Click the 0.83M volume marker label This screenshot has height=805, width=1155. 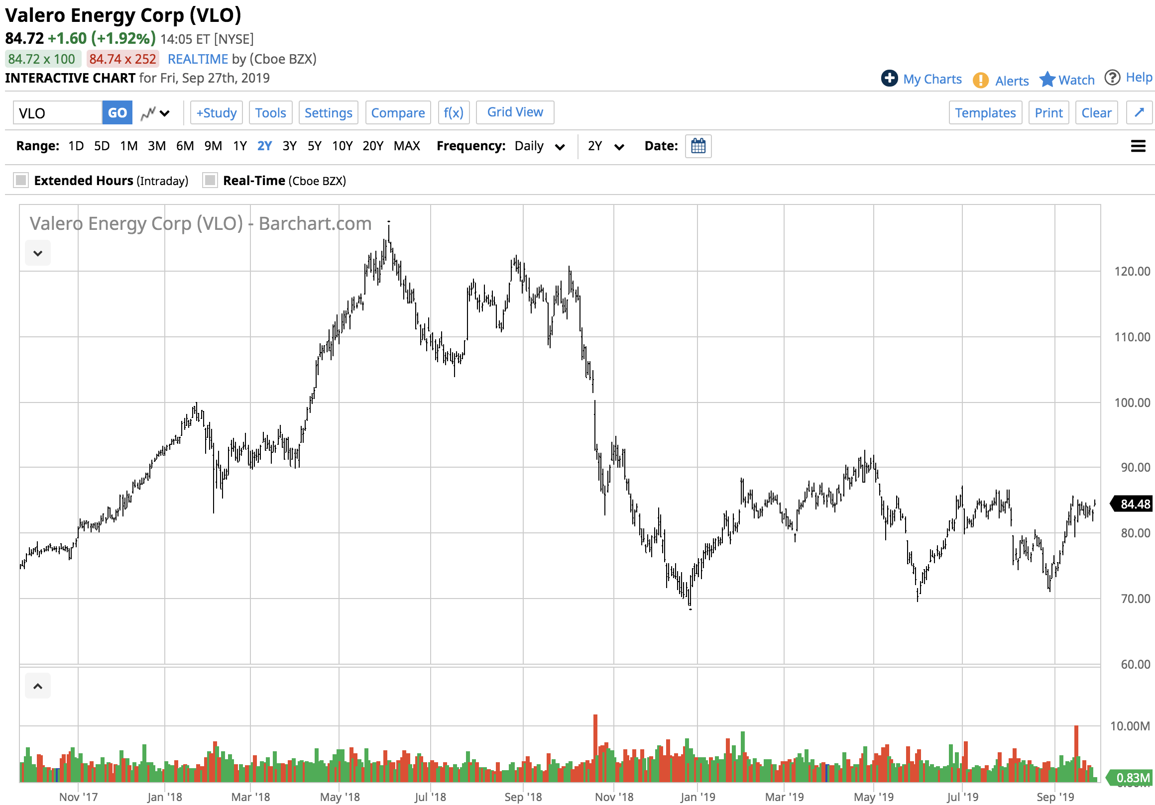(1129, 778)
